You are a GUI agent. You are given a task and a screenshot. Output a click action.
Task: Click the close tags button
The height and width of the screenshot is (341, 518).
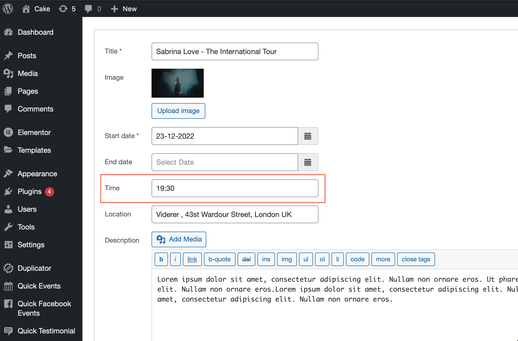click(x=416, y=259)
